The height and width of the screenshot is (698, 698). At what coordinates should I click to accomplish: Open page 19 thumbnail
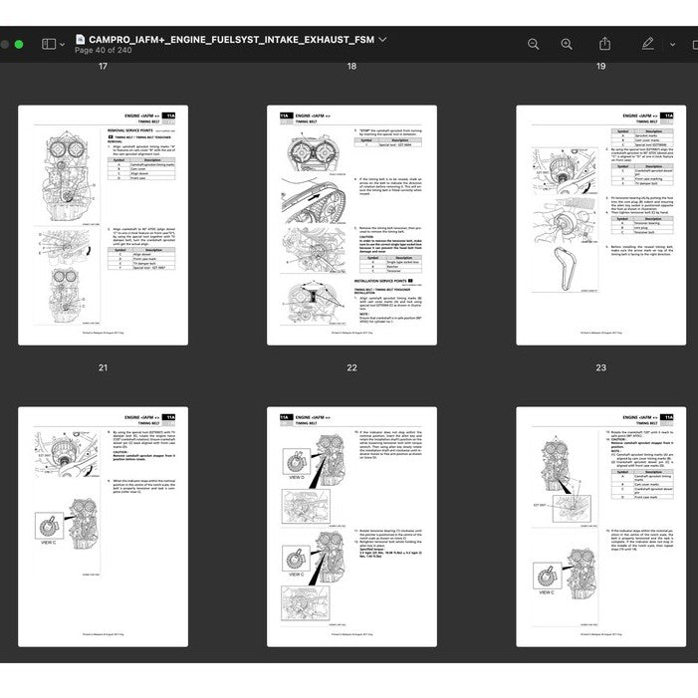pos(600,225)
